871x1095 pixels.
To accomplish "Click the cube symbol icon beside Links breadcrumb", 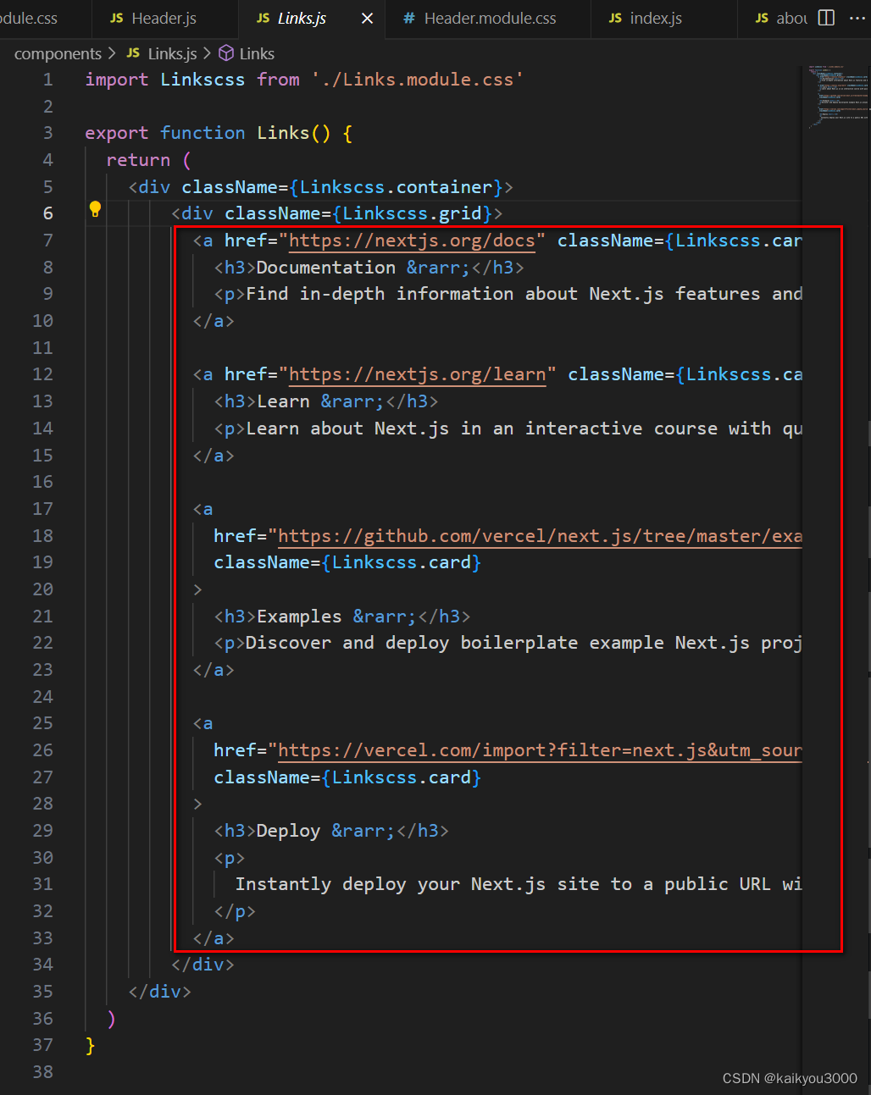I will 225,53.
